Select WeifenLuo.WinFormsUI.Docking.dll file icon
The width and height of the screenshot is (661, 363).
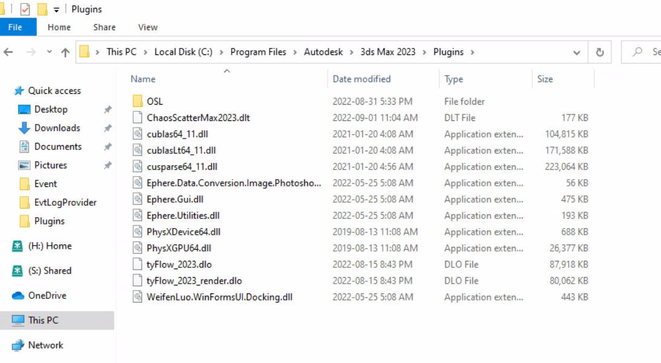(x=137, y=297)
